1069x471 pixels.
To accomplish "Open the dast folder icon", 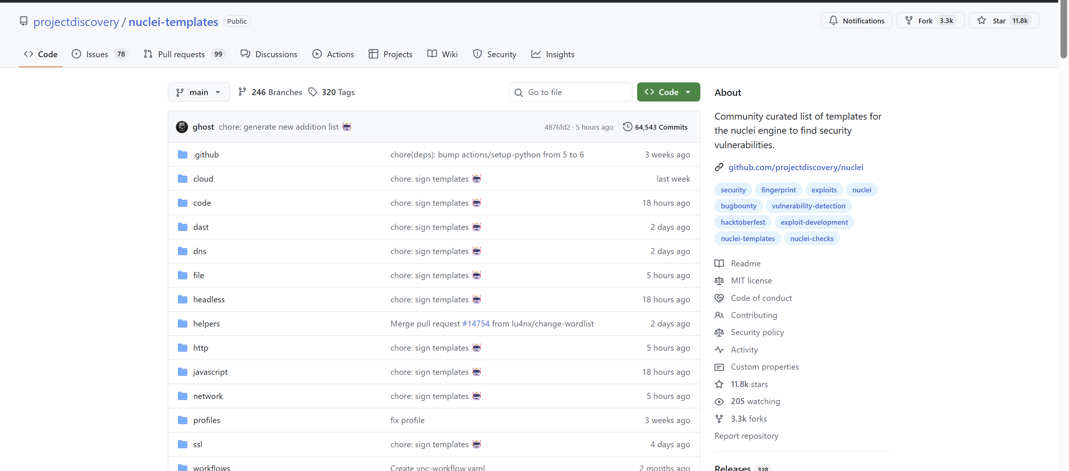I will pos(183,227).
